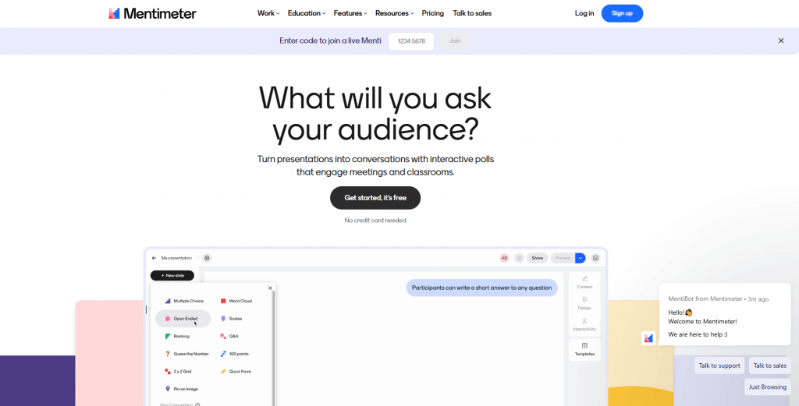Expand the Education menu

point(306,13)
